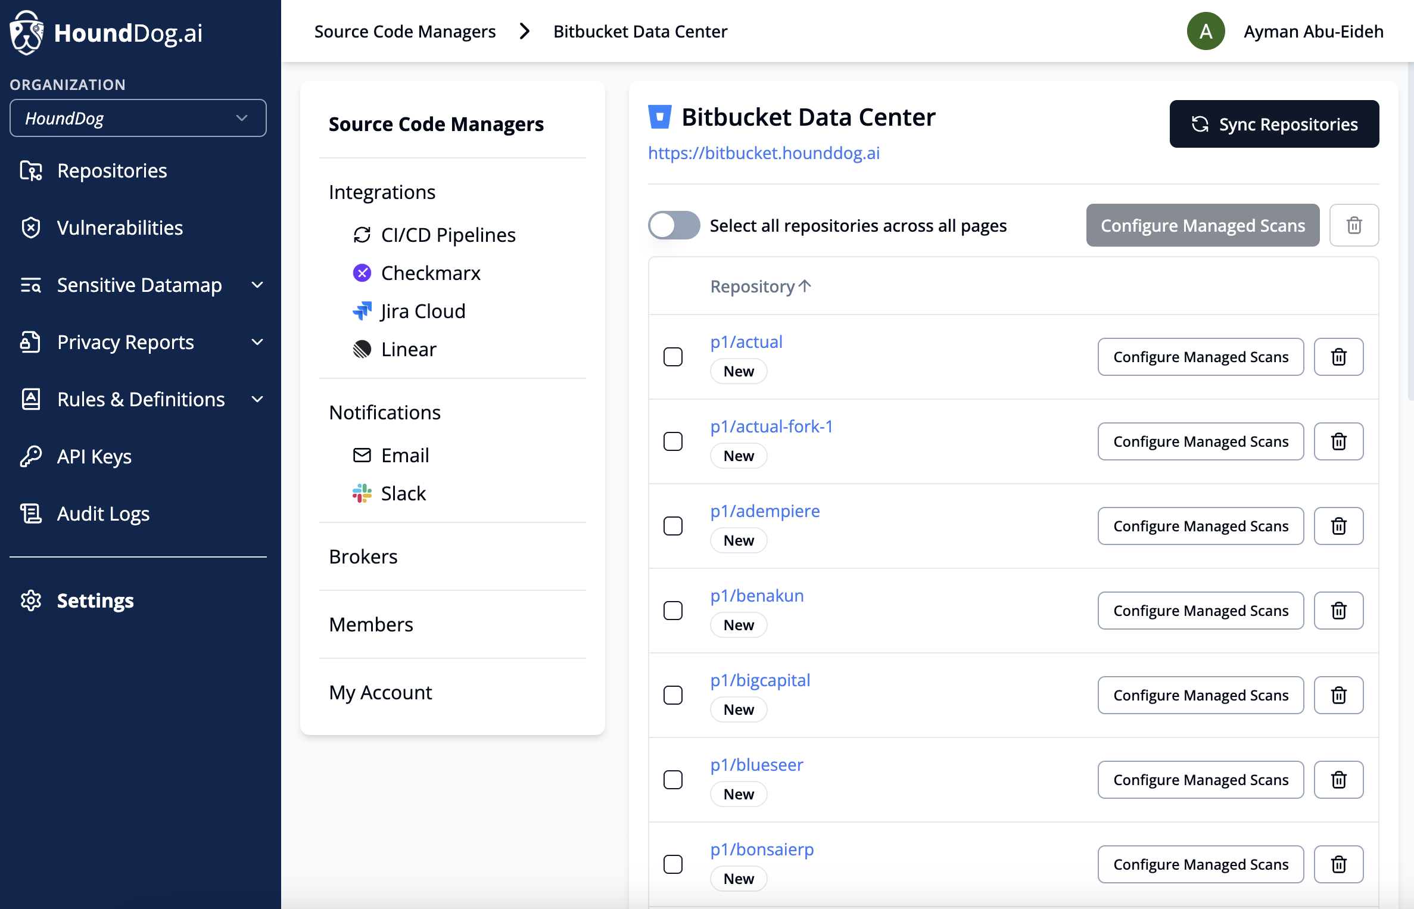Enable select all repositories across all pages
1414x909 pixels.
point(674,225)
